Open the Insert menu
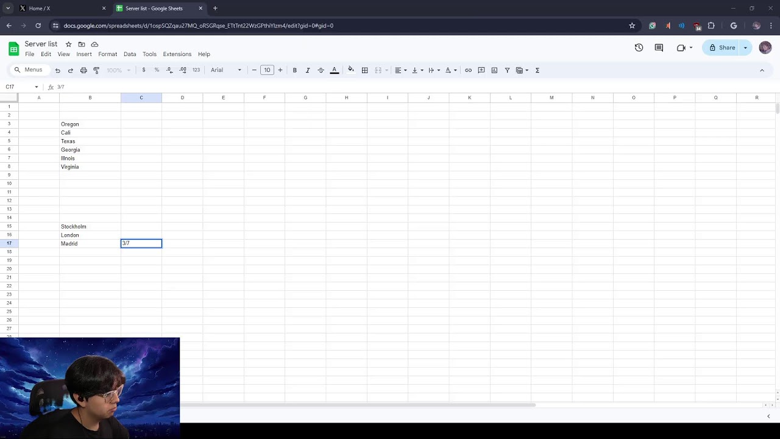780x439 pixels. (84, 54)
